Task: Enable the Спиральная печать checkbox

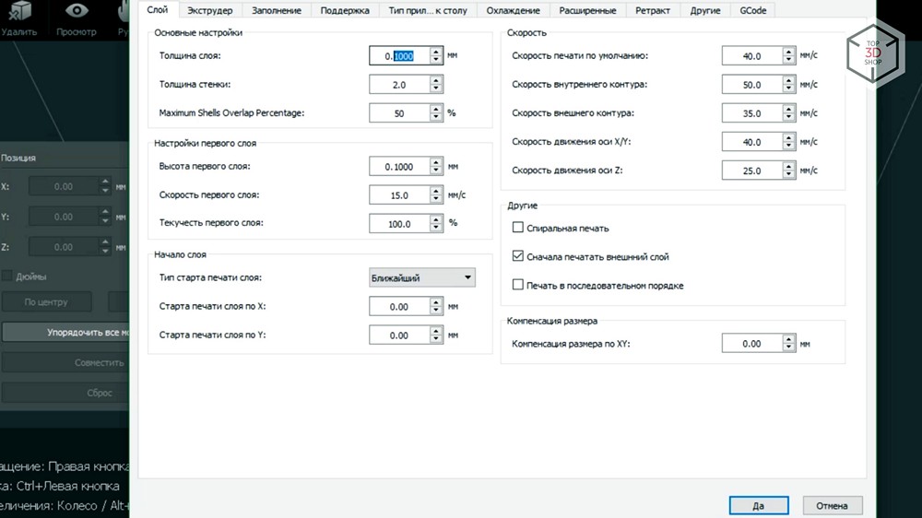Action: pos(517,228)
